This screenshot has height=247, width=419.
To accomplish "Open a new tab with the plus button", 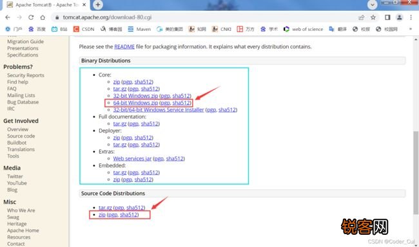I will coord(98,5).
